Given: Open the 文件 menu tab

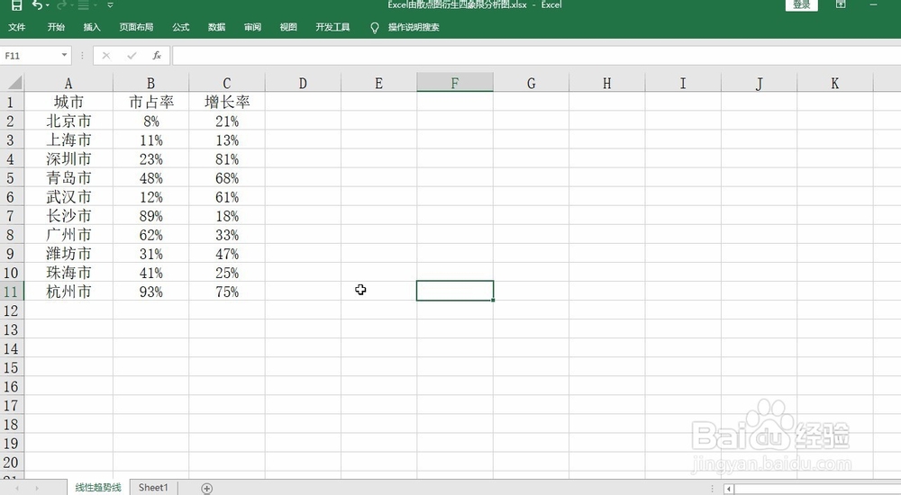Looking at the screenshot, I should (16, 27).
